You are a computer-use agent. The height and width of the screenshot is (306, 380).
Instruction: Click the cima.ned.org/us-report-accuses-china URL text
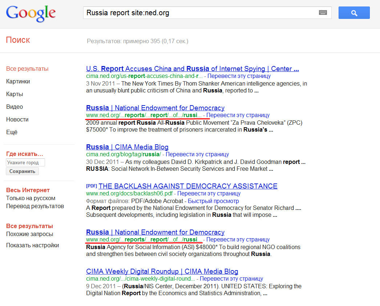tap(145, 76)
